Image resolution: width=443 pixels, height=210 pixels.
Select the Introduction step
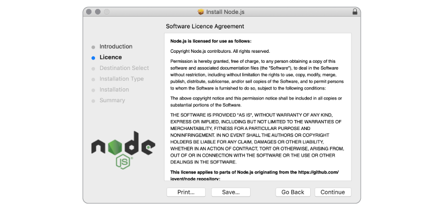point(116,47)
